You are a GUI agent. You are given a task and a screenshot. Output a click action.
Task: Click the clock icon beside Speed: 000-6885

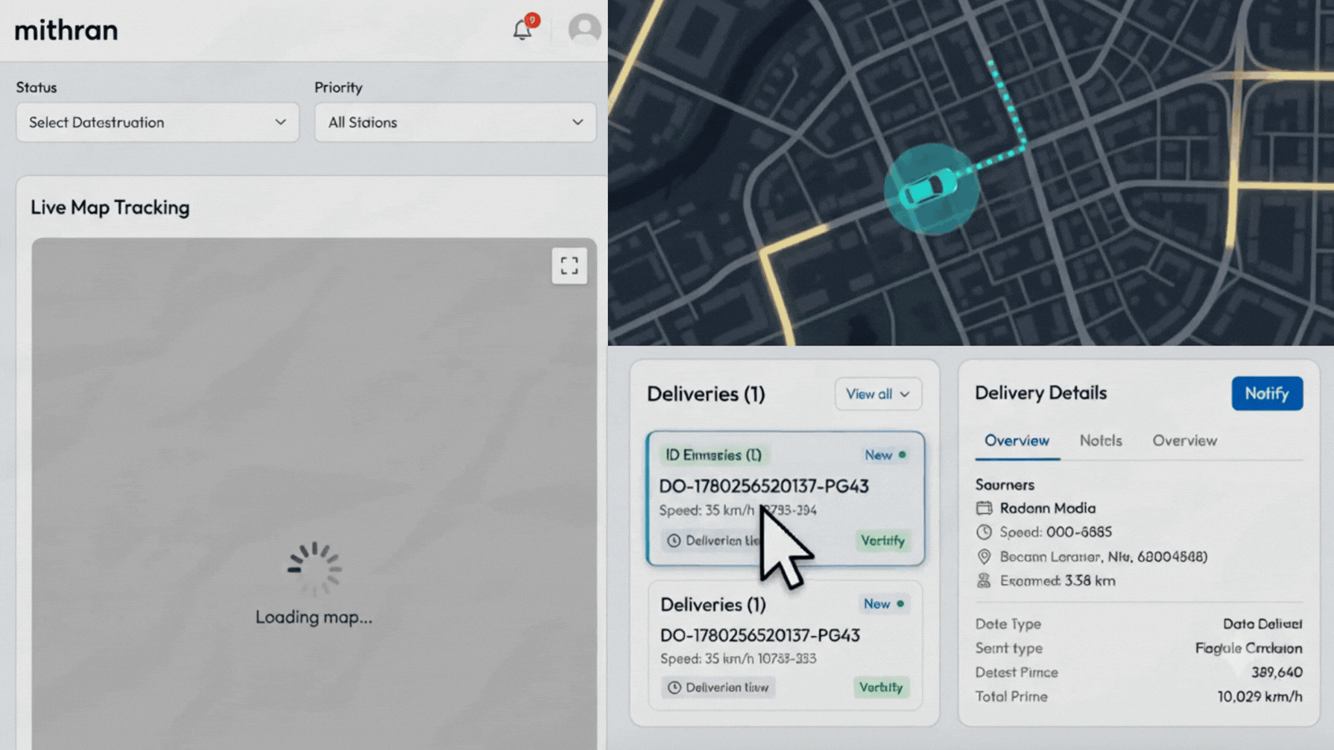tap(984, 532)
